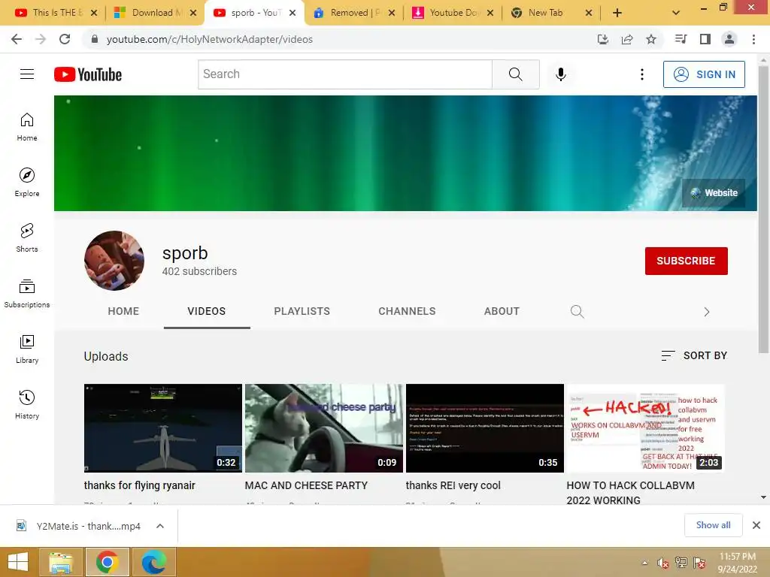Click the YouTube search input field

coord(345,74)
